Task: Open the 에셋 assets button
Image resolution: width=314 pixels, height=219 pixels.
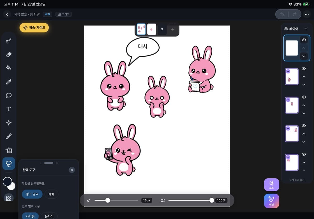Action: 272,201
